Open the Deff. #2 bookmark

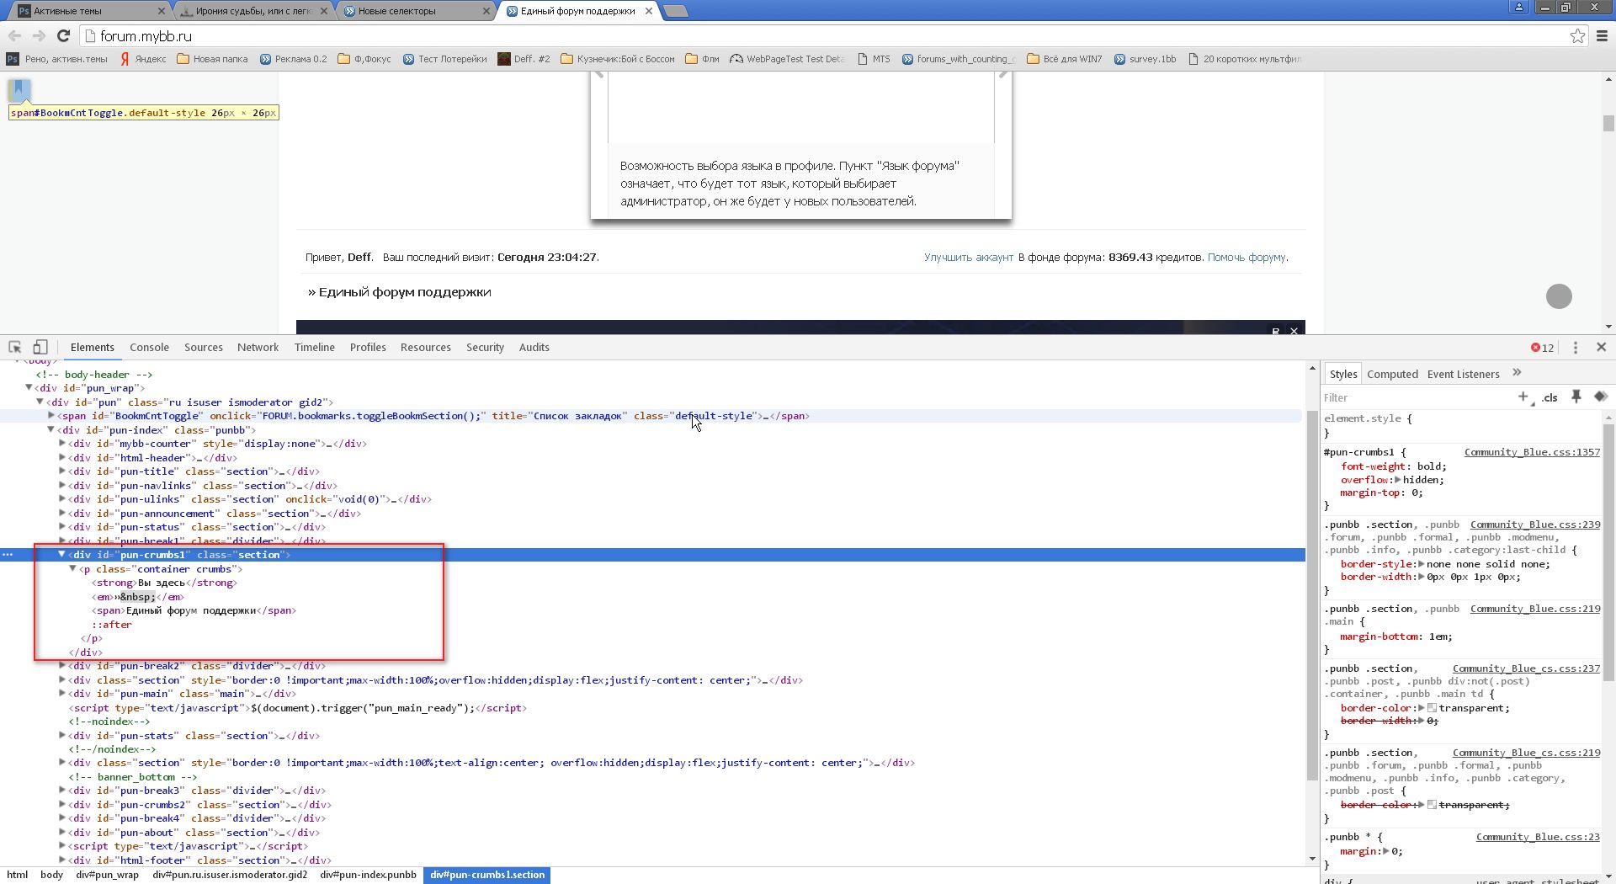[524, 59]
